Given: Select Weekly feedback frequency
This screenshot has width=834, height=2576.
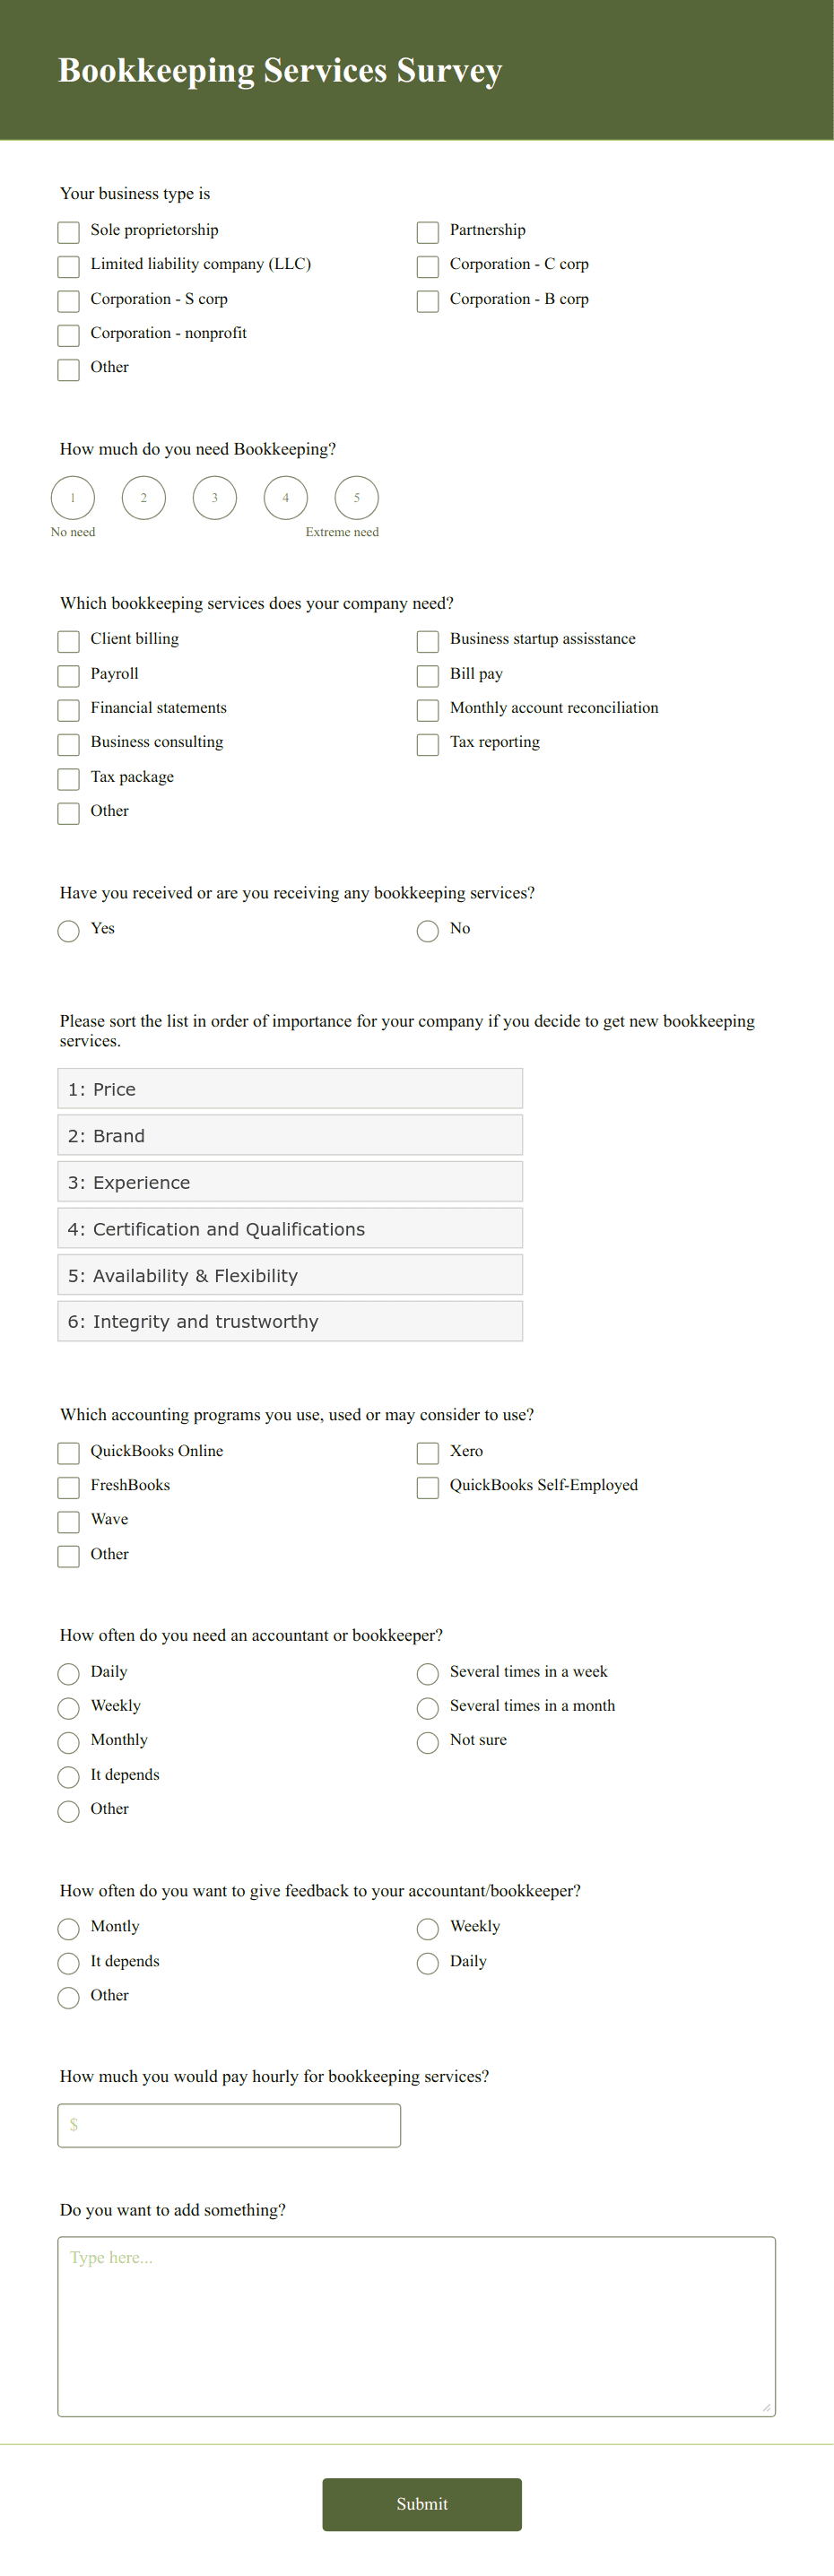Looking at the screenshot, I should pos(427,1928).
